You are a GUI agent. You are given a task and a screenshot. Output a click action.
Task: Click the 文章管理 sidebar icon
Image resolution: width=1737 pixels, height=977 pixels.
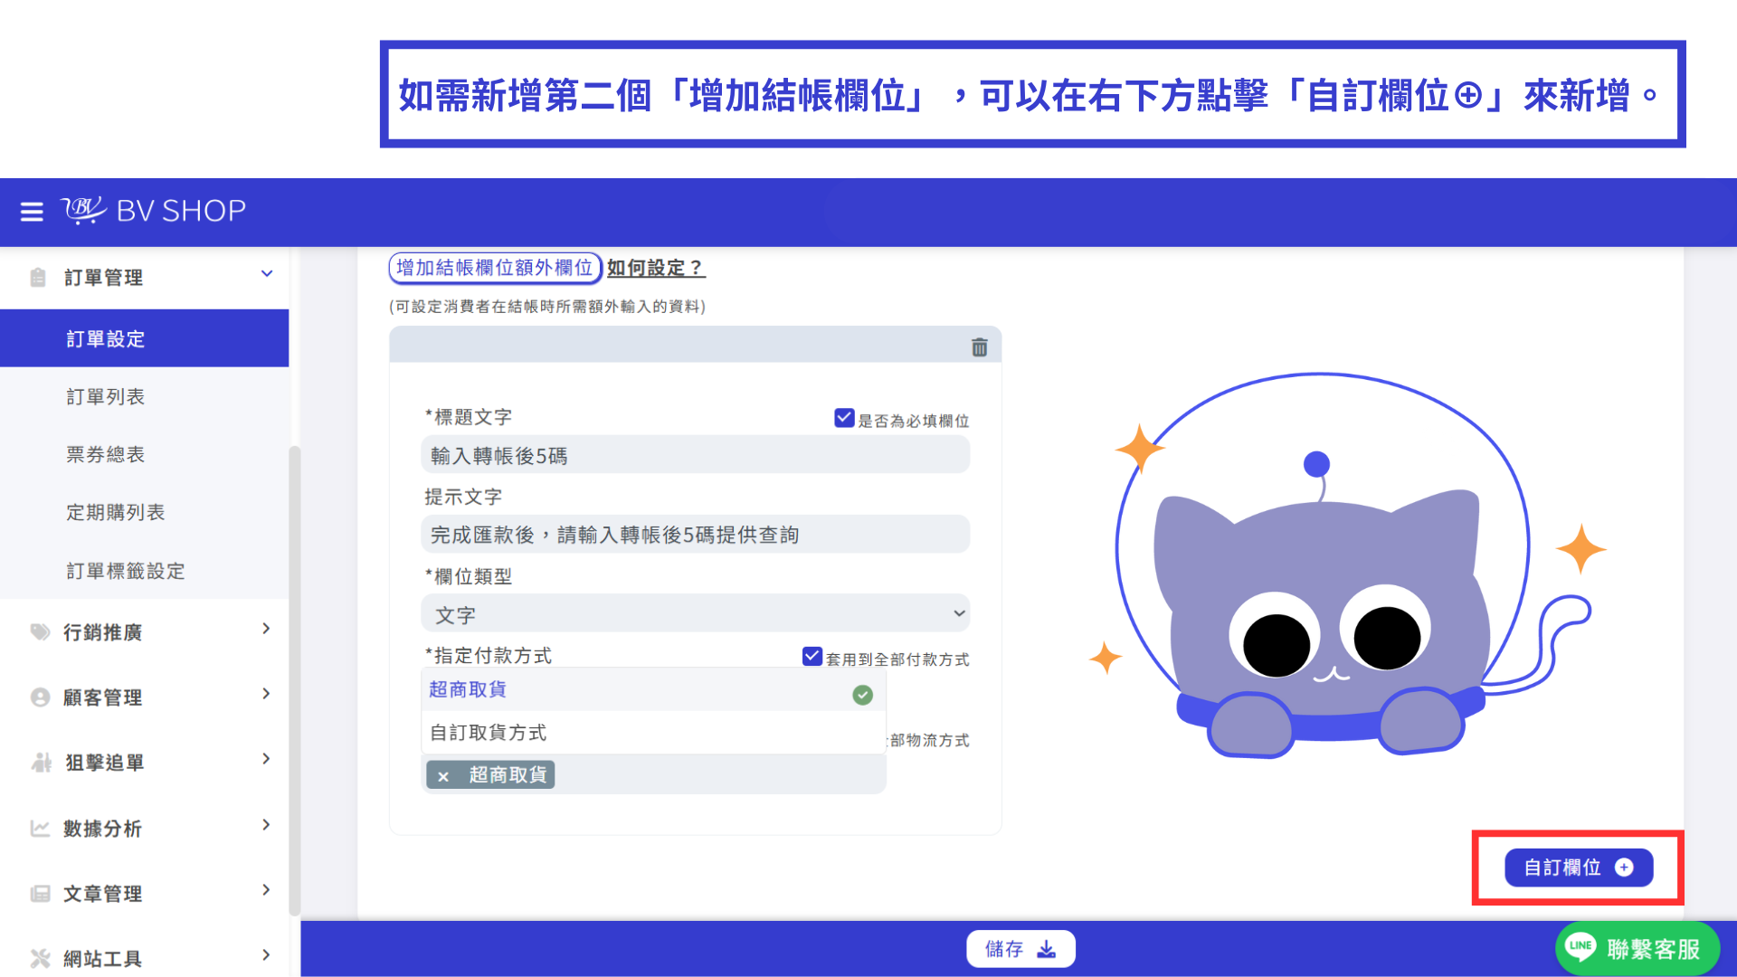[x=40, y=894]
